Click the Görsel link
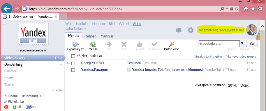This screenshot has width=266, height=111. (124, 24)
